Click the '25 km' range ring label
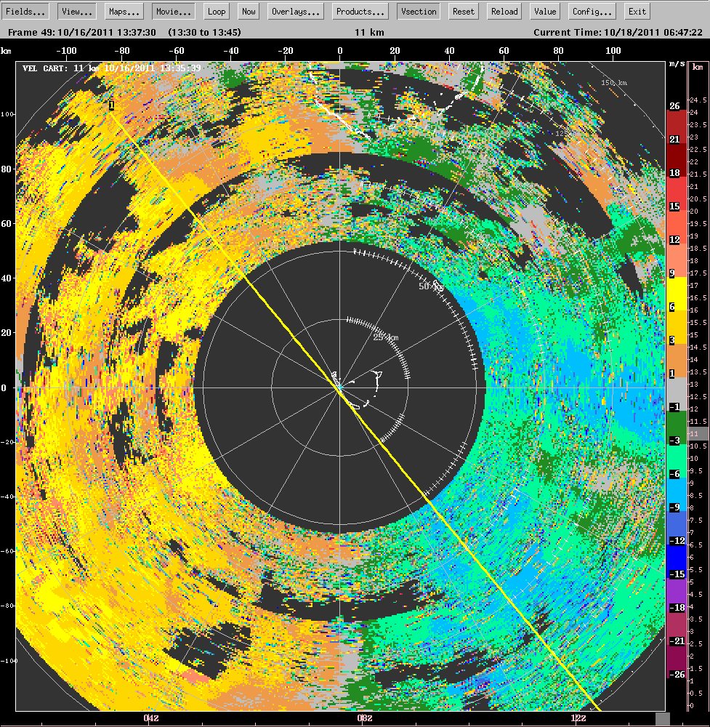The image size is (710, 727). (386, 337)
